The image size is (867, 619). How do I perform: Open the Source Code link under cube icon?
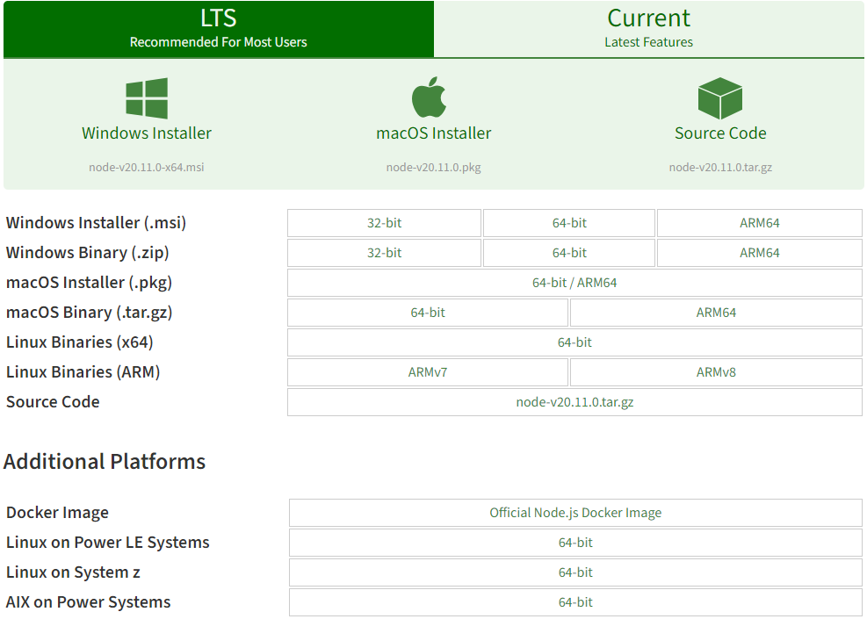(720, 133)
